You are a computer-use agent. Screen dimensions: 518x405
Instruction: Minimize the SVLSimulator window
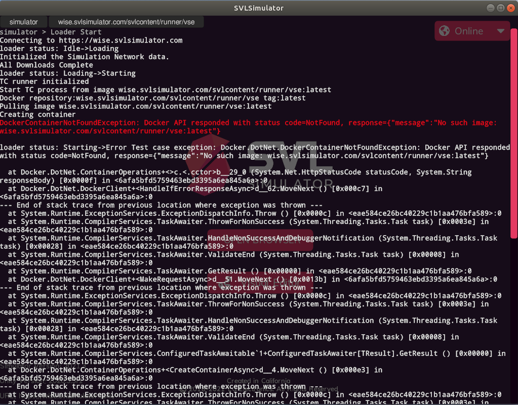(490, 8)
